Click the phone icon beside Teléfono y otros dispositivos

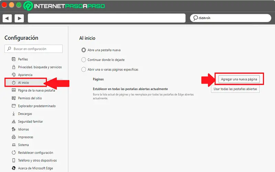(x=13, y=160)
